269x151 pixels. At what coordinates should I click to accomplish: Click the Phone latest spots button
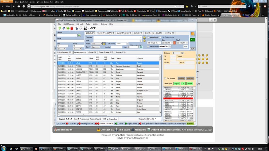(190, 84)
